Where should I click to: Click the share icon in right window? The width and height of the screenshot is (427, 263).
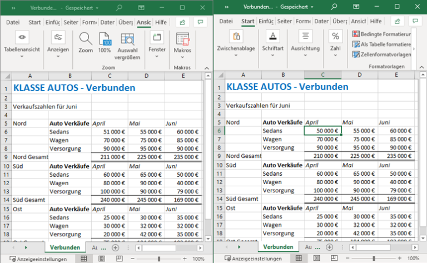398,21
